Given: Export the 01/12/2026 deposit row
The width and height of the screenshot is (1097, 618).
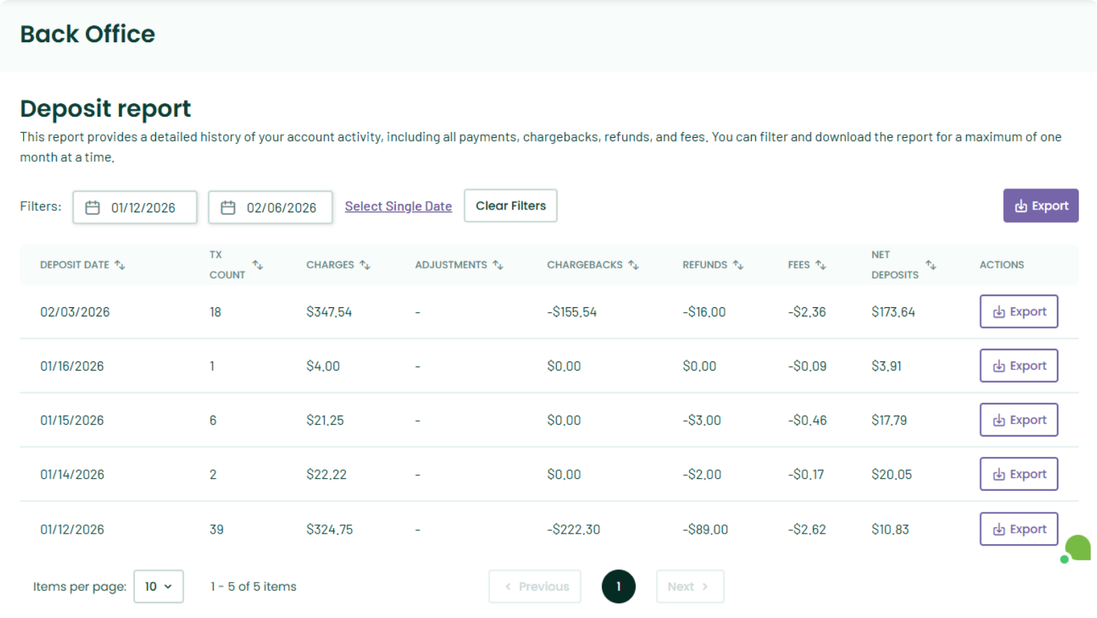Looking at the screenshot, I should 1019,529.
